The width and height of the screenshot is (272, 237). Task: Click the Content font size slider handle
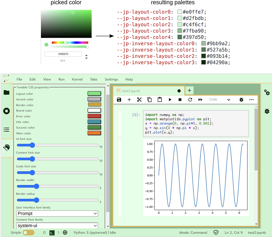[x=32, y=159]
